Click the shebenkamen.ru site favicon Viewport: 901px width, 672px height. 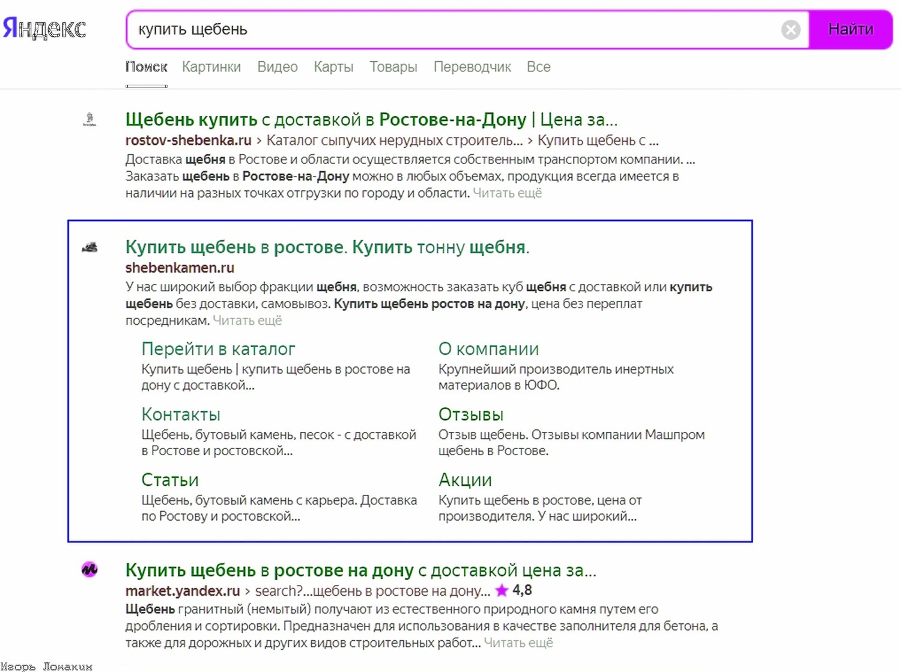coord(89,247)
